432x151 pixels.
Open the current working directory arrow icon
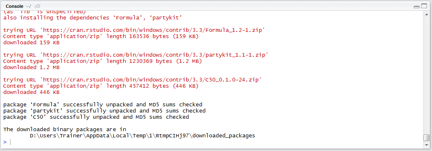click(38, 6)
